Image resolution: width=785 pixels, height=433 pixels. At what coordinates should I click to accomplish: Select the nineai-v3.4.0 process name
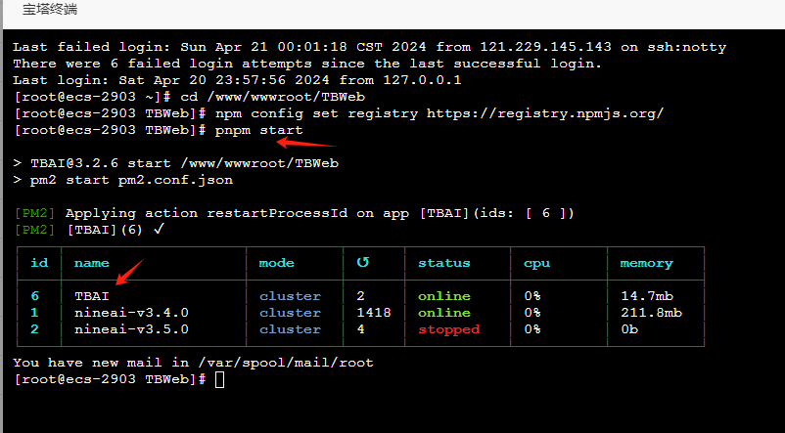131,313
